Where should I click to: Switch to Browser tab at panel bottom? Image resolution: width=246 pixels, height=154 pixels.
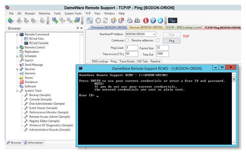click(14, 142)
